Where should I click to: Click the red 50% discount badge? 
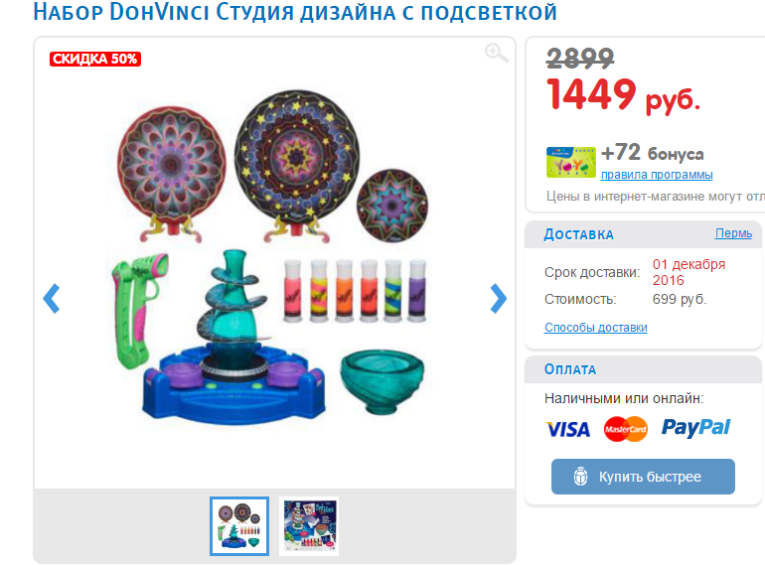[95, 59]
